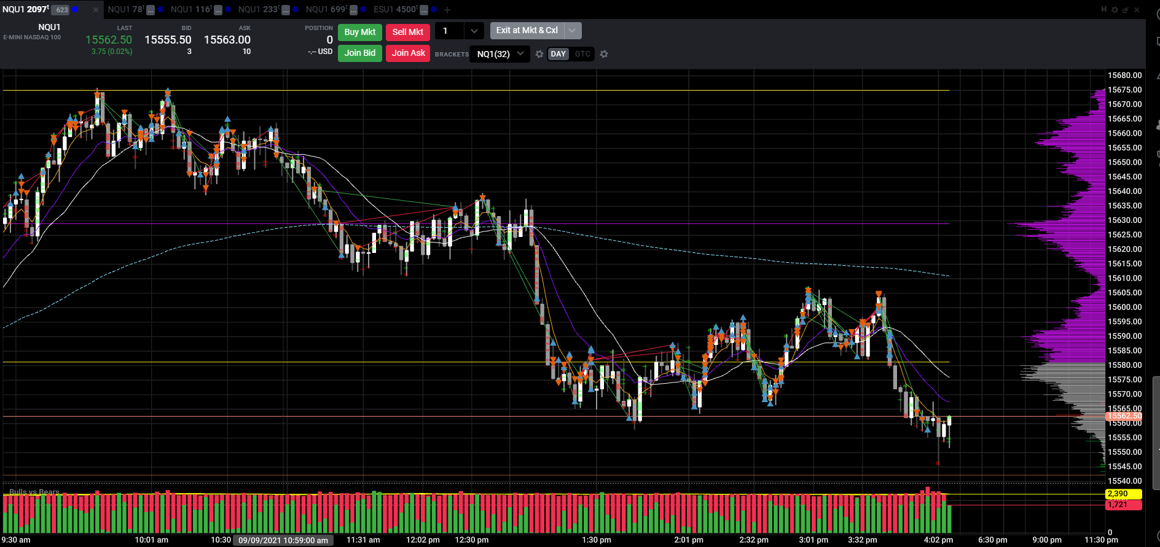Switch to the NQU1 233t tab

coord(259,9)
